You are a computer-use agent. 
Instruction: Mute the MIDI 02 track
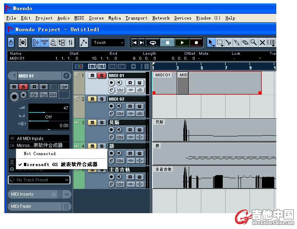pyautogui.click(x=92, y=99)
